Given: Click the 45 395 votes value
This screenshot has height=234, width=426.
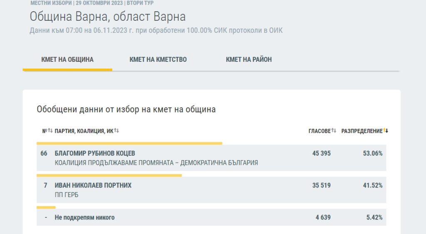Looking at the screenshot, I should pyautogui.click(x=322, y=153).
